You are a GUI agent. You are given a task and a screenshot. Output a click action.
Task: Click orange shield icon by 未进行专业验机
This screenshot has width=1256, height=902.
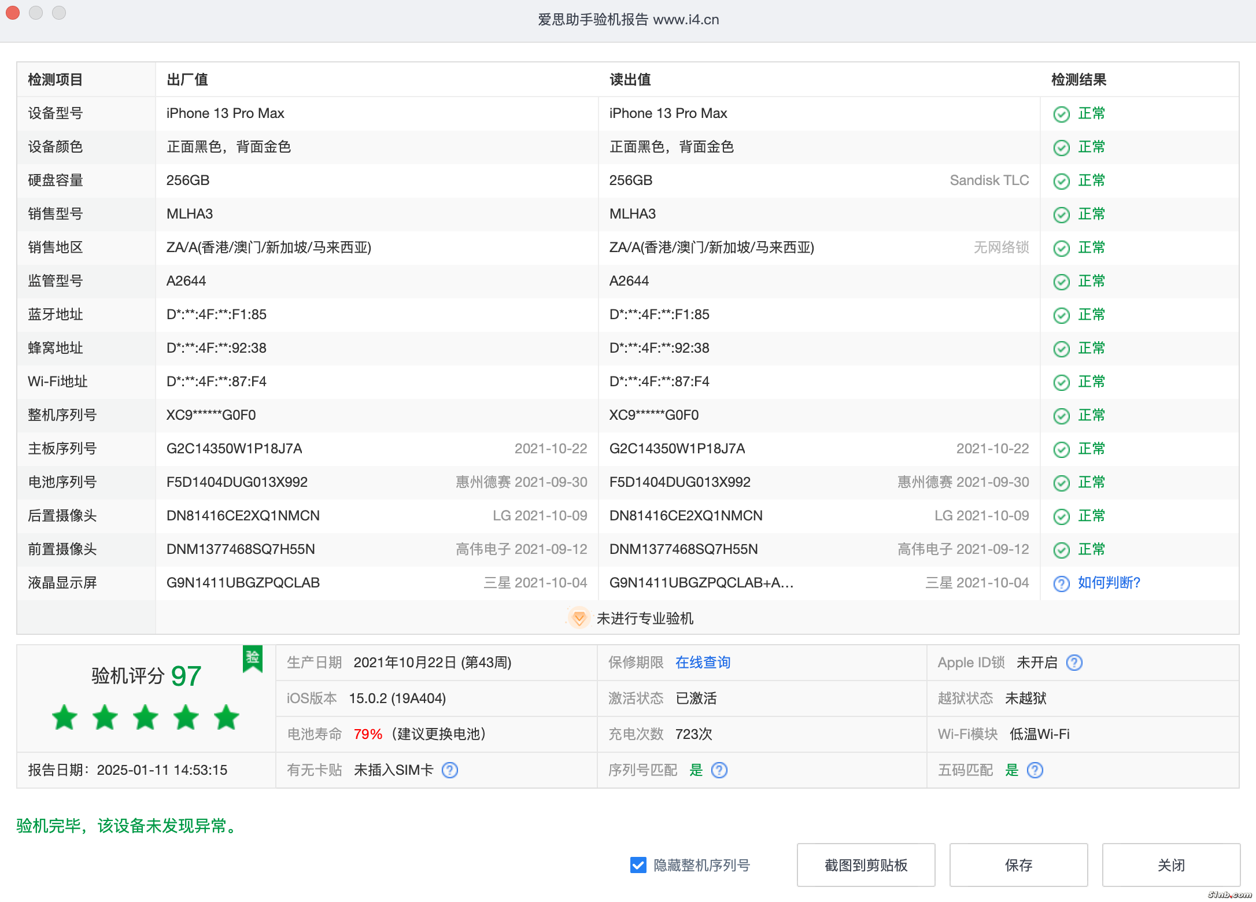(x=578, y=618)
